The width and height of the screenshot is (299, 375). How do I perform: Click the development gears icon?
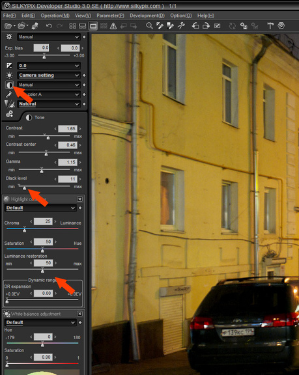(10, 114)
